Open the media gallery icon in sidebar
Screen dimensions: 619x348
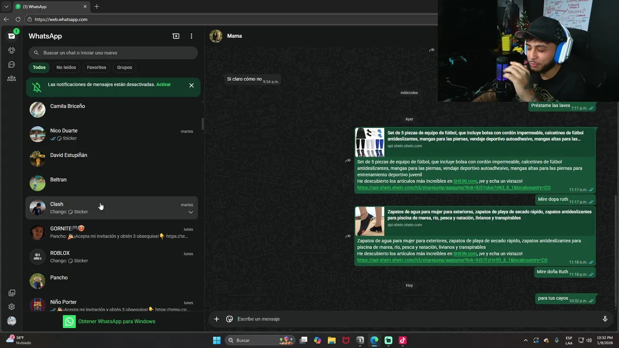(12, 293)
